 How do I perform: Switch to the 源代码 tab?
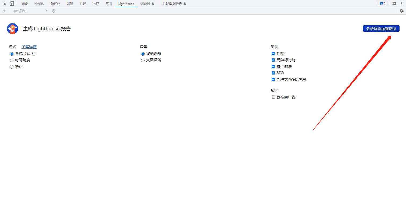pos(55,4)
